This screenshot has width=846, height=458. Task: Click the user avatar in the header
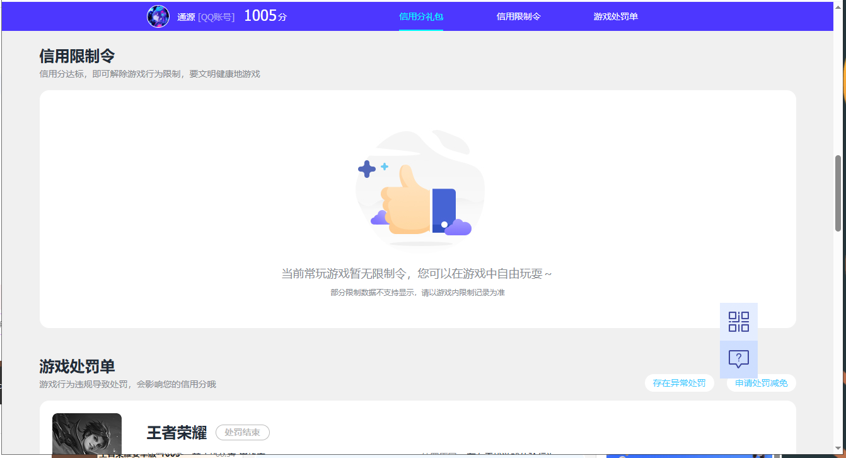158,16
